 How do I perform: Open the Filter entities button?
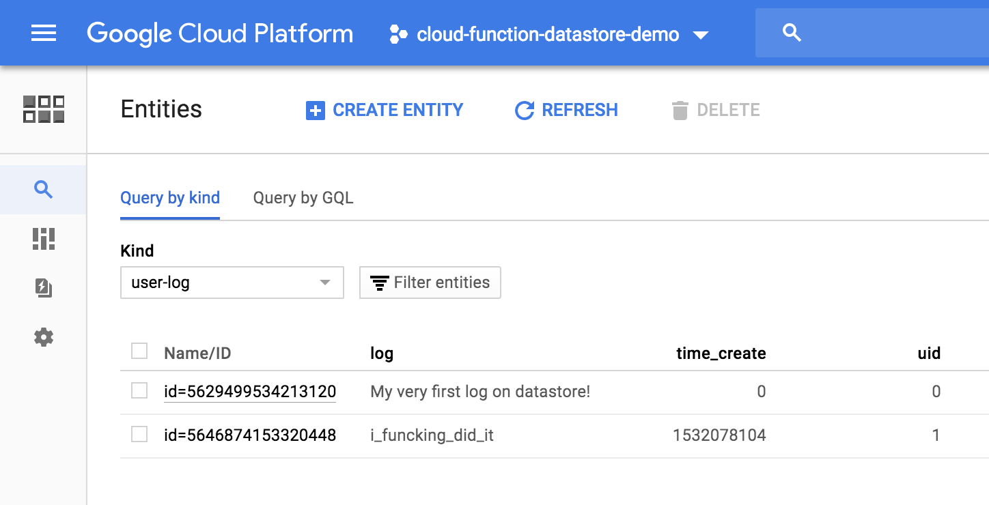tap(430, 283)
